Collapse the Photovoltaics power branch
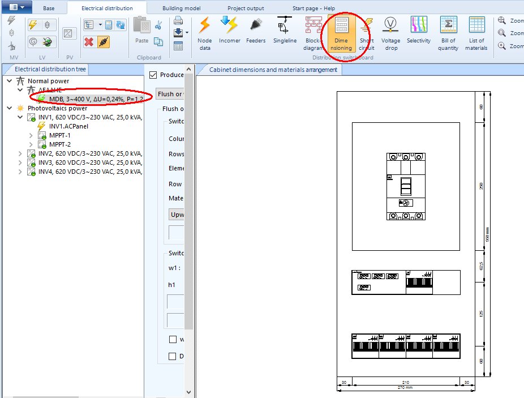Image resolution: width=524 pixels, height=398 pixels. 8,108
